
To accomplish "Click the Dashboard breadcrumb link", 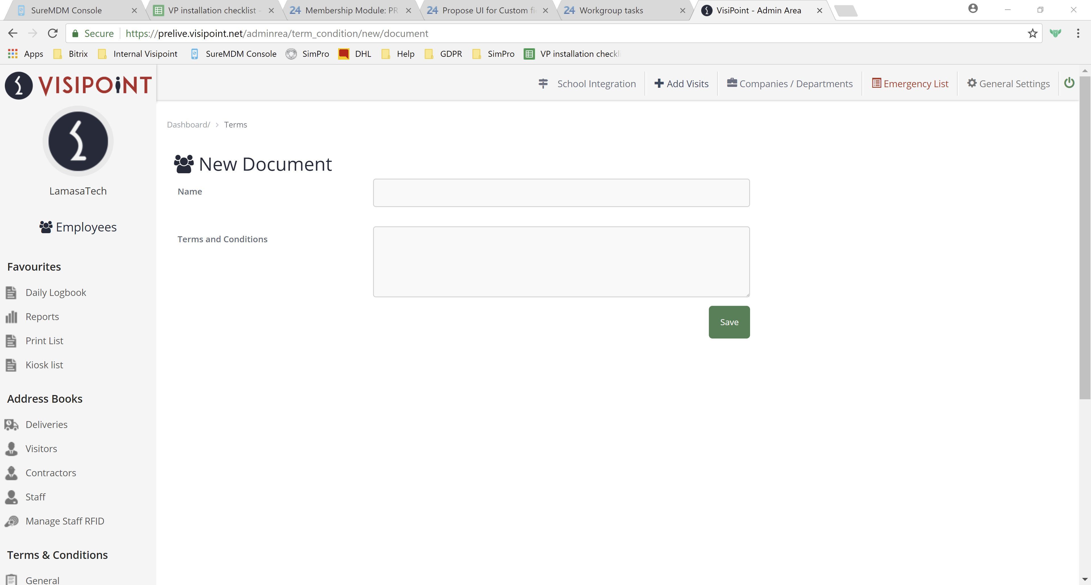I will click(x=188, y=125).
